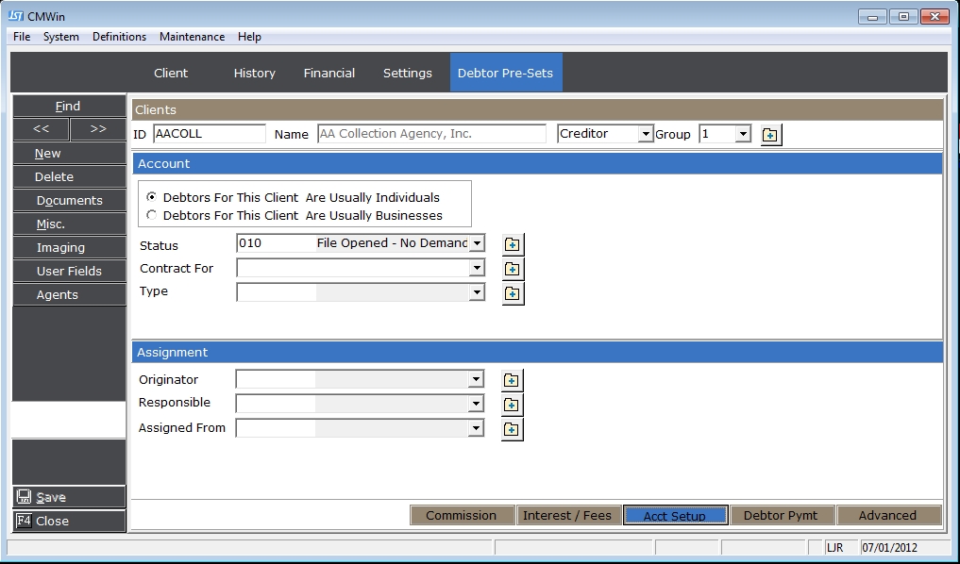The image size is (960, 564).
Task: Go to next client record with >>
Action: click(98, 129)
